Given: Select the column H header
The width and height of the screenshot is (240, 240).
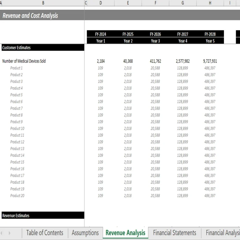Looking at the screenshot, I should (210, 3).
